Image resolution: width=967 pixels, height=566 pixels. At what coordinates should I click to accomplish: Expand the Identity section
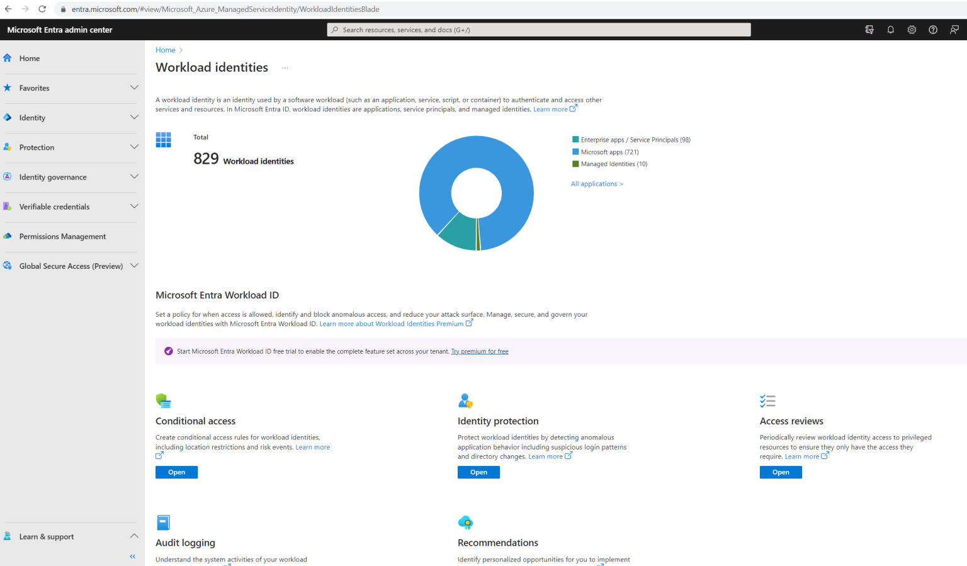(134, 118)
